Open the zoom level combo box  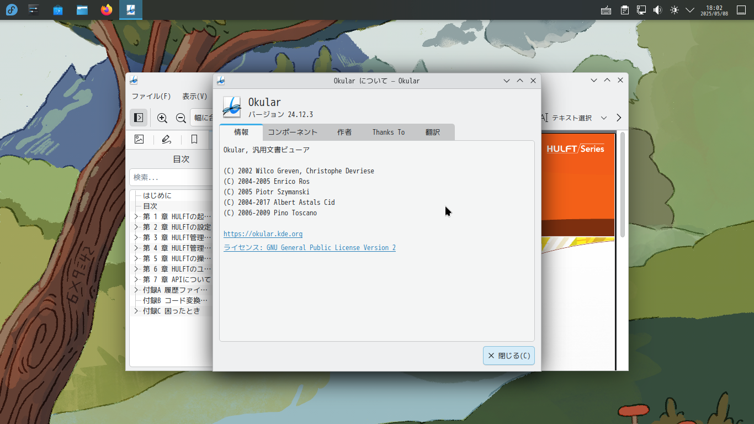click(x=202, y=118)
